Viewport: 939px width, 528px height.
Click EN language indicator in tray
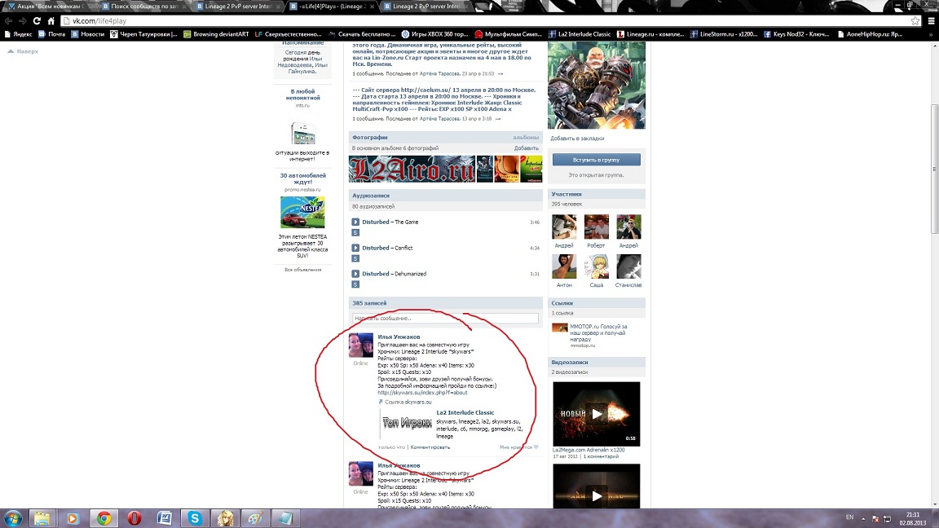pos(849,517)
